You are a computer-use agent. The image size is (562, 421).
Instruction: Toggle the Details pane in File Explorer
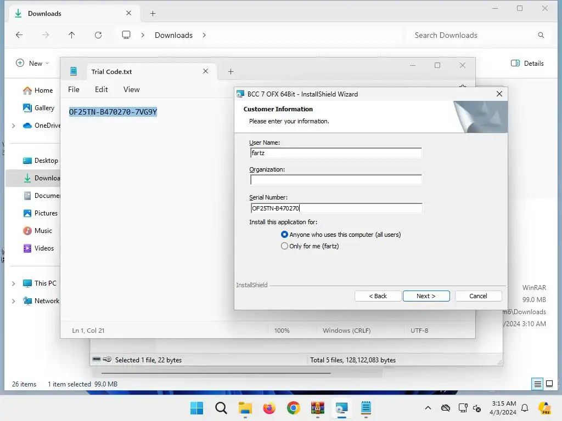[527, 64]
